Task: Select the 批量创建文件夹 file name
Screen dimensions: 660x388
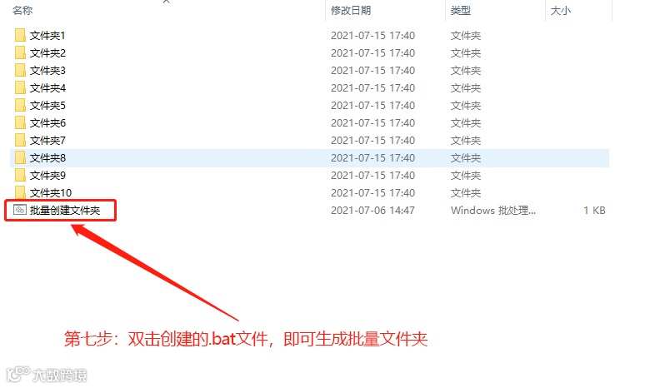Action: tap(65, 210)
